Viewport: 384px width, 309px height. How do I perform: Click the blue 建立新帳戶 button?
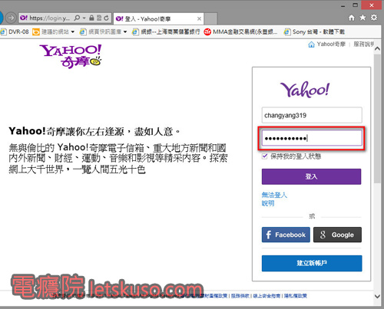pos(312,263)
